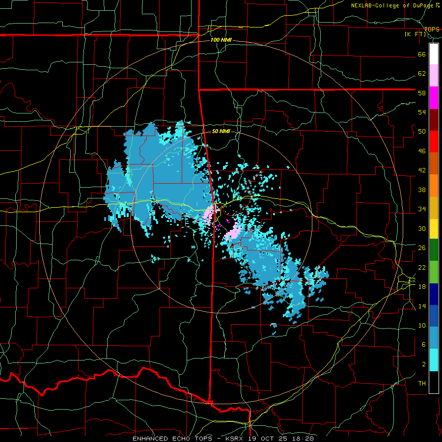442x442 pixels.
Task: Click the light green 18-22 legend swatch
Action: pyautogui.click(x=434, y=272)
